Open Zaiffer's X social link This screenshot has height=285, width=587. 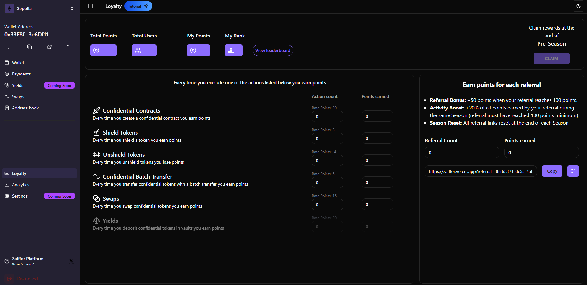71,261
